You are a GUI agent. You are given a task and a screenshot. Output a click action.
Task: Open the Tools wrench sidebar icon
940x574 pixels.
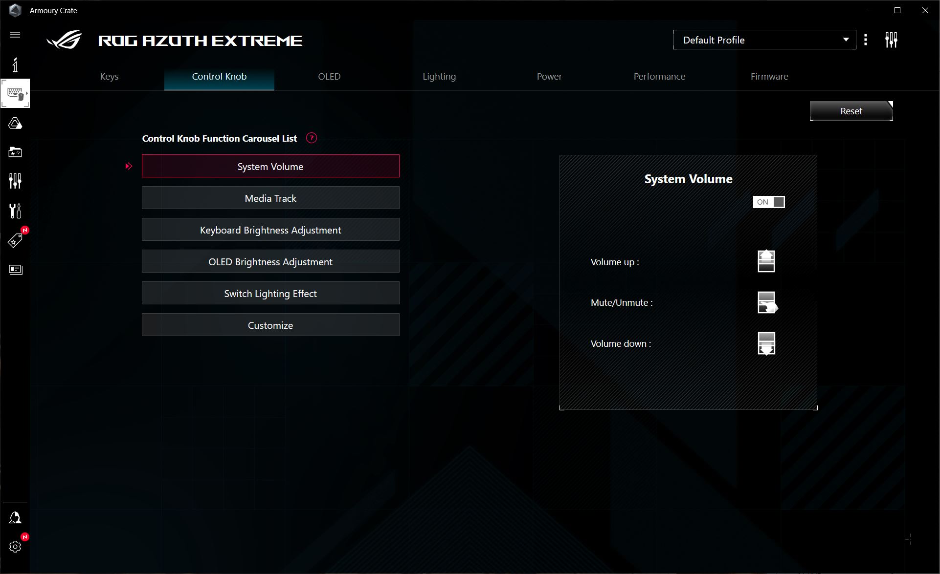[15, 211]
